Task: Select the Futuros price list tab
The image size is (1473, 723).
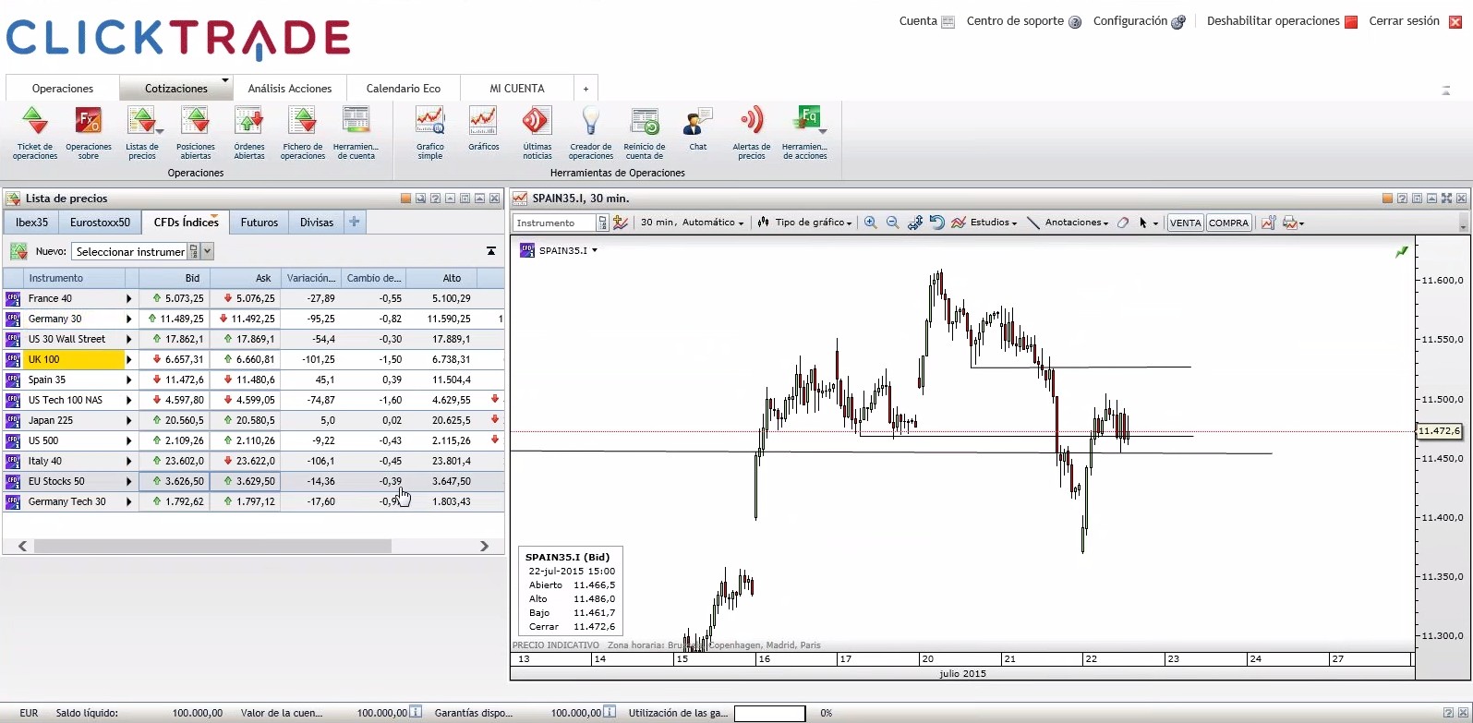Action: click(260, 223)
